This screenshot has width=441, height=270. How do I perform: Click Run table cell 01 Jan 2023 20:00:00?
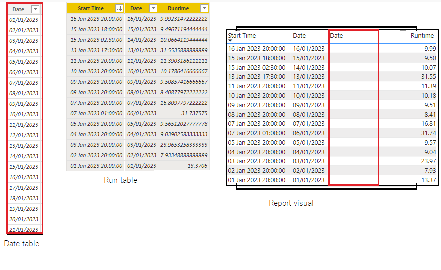(x=96, y=166)
